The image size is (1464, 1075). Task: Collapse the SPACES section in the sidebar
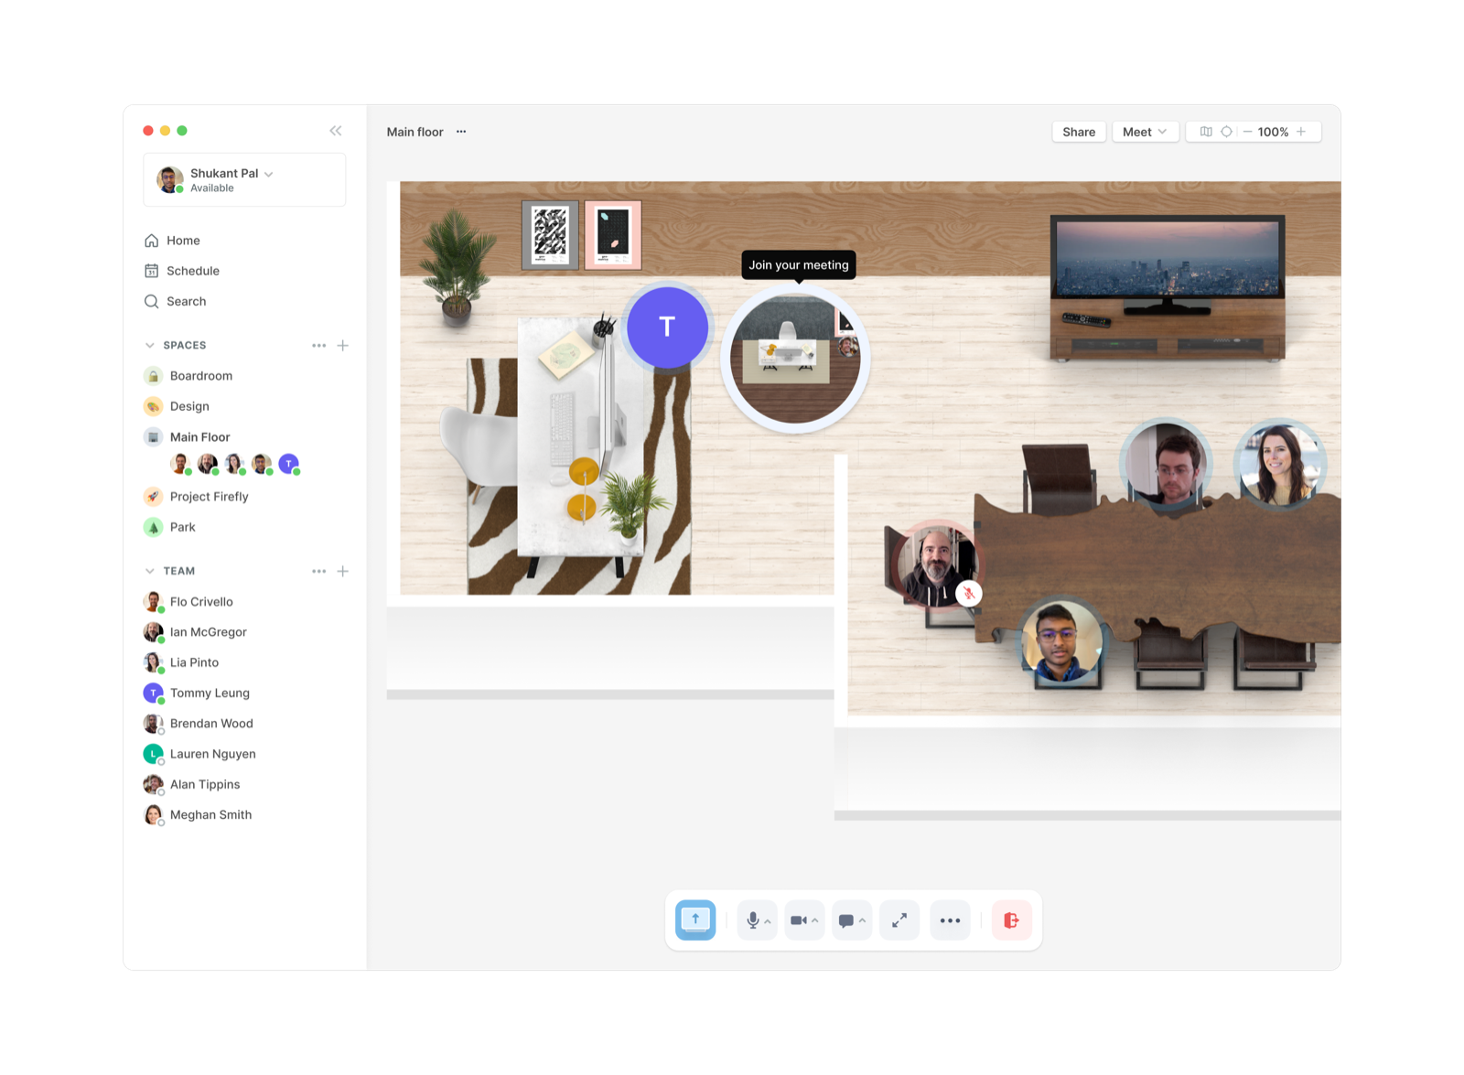click(149, 345)
